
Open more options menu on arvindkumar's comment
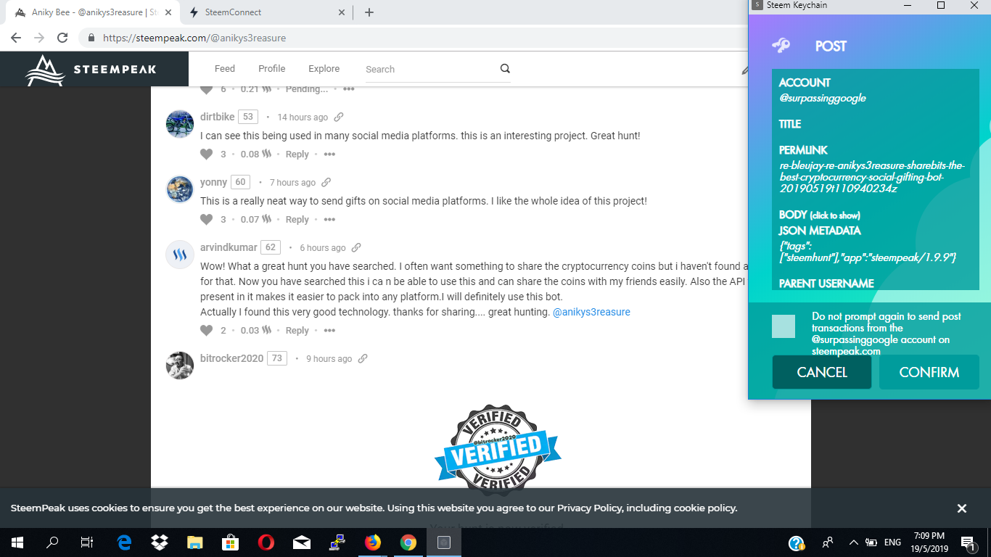coord(329,330)
